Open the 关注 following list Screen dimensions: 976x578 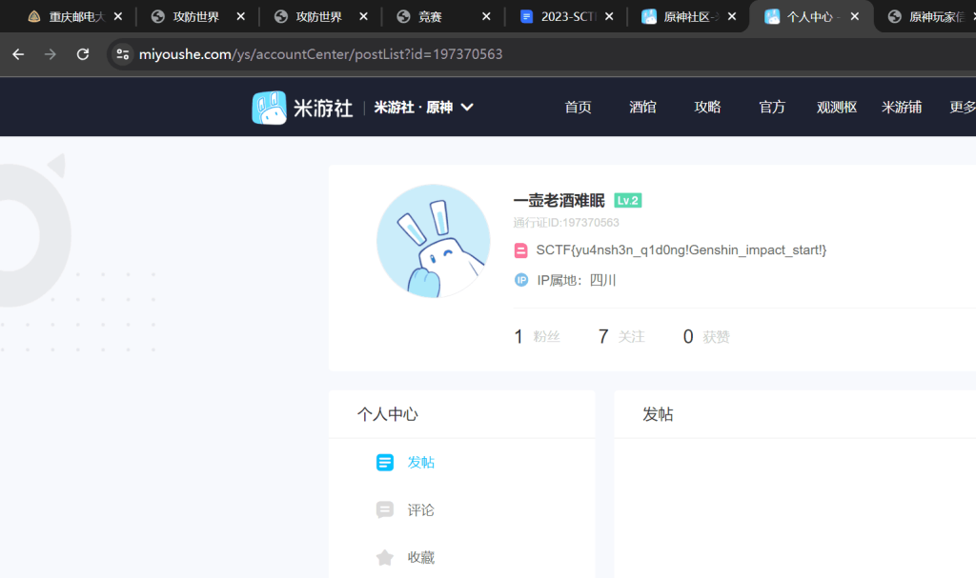(x=620, y=336)
